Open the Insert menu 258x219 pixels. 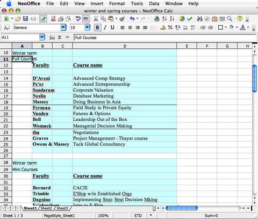97,4
